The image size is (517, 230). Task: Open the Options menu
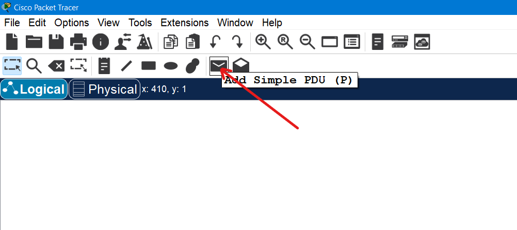click(x=72, y=23)
